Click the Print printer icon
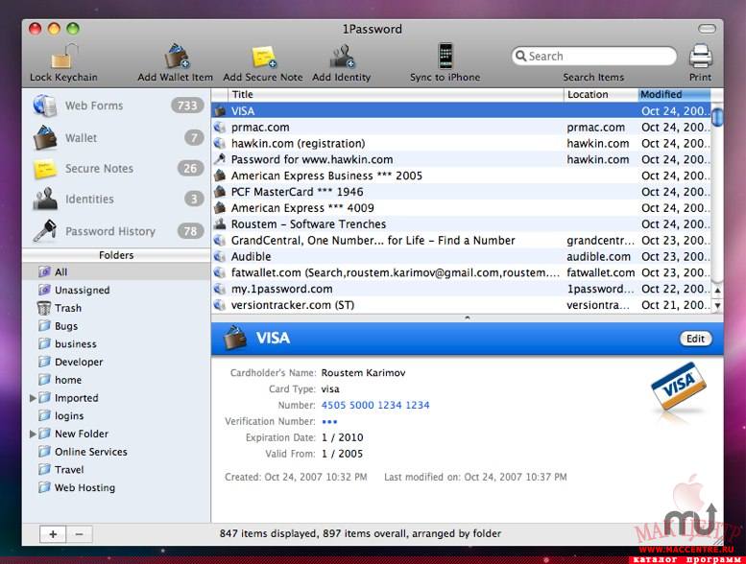Screen dimensions: 746x564 click(x=700, y=56)
